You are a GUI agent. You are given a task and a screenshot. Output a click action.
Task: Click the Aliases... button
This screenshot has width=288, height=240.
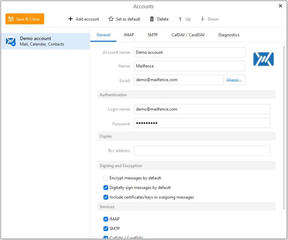234,80
